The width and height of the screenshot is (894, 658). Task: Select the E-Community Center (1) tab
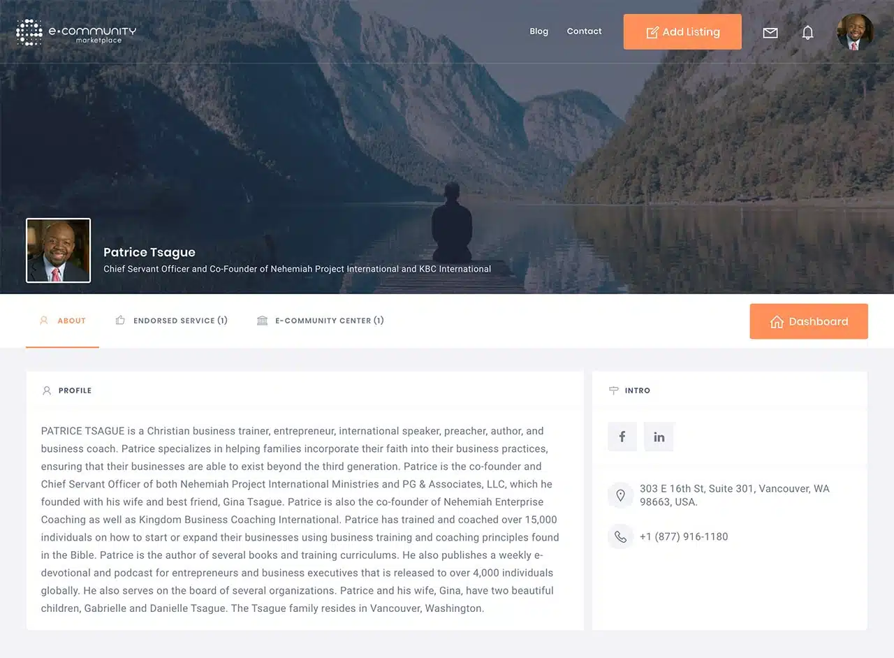pos(321,321)
